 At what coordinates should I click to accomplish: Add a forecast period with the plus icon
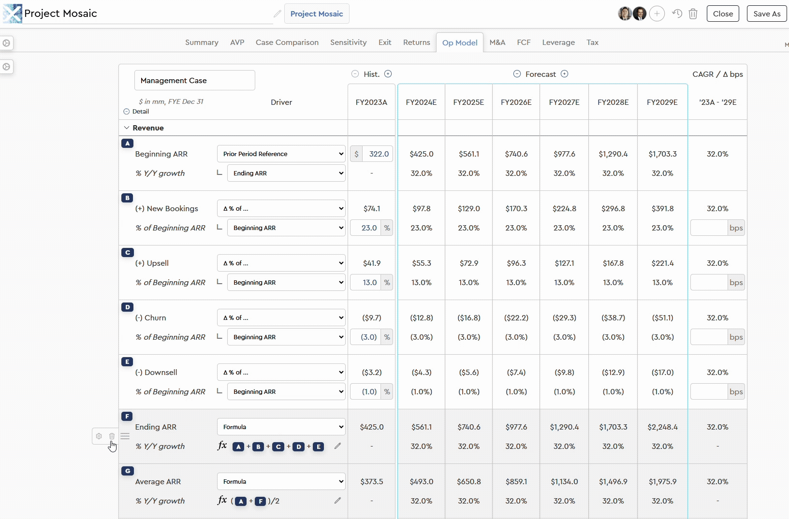pos(565,73)
